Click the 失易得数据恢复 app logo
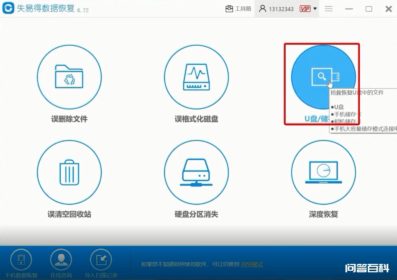Viewport: 397px width, 280px height. point(8,8)
